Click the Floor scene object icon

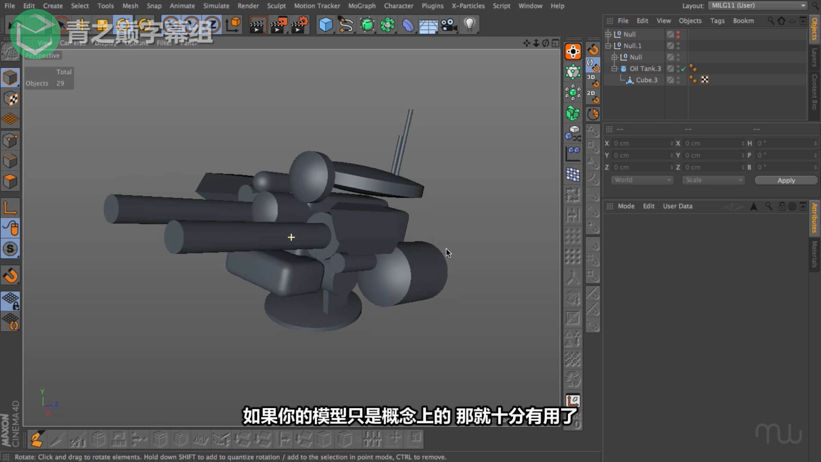tap(428, 26)
